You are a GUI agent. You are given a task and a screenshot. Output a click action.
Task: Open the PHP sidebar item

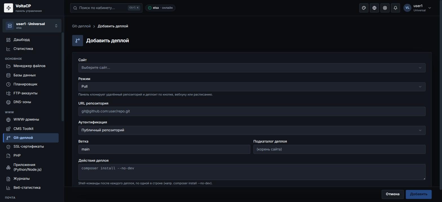(31, 156)
